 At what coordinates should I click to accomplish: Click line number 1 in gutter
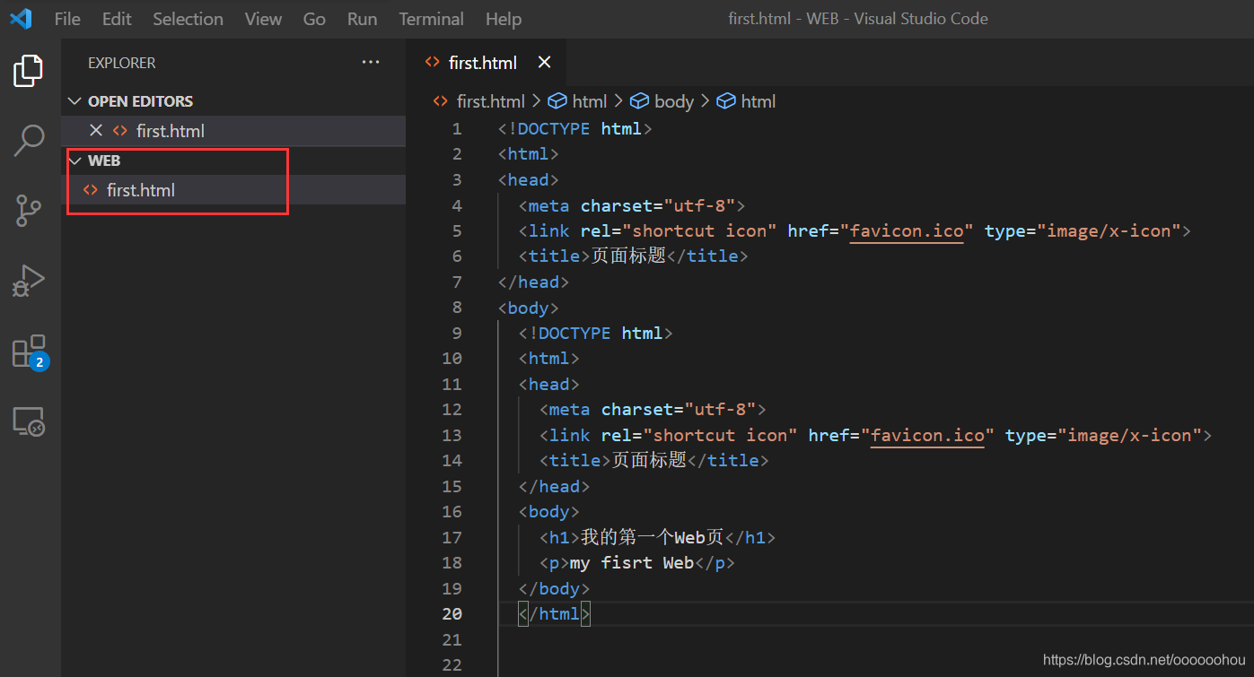pos(457,129)
